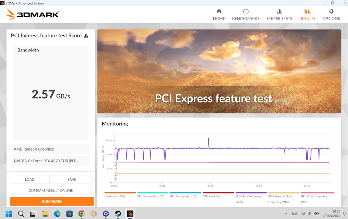The width and height of the screenshot is (348, 219).
Task: Click the purple hexagon app on the taskbar
Action: (x=106, y=214)
